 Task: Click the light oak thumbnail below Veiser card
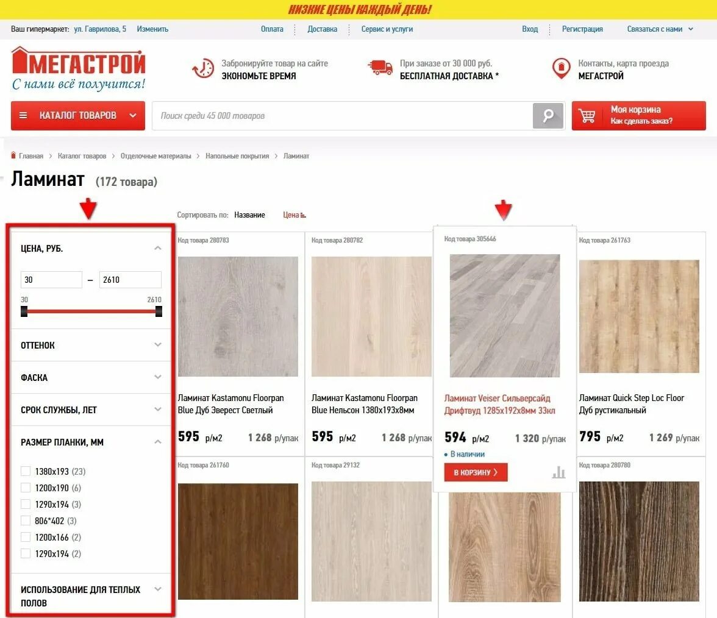505,547
